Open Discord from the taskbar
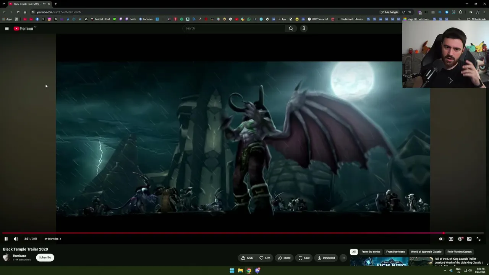This screenshot has width=489, height=275. pos(257,270)
